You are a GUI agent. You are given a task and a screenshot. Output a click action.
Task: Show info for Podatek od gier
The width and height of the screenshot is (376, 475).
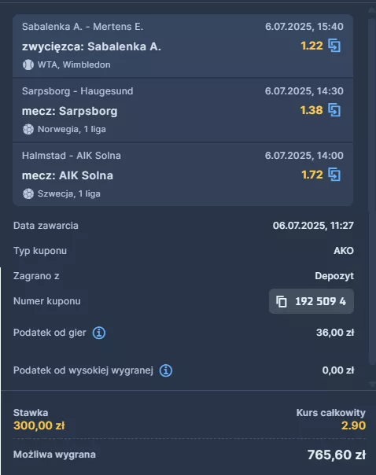99,333
